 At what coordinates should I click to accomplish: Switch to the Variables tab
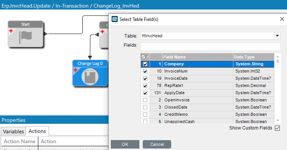click(x=13, y=131)
